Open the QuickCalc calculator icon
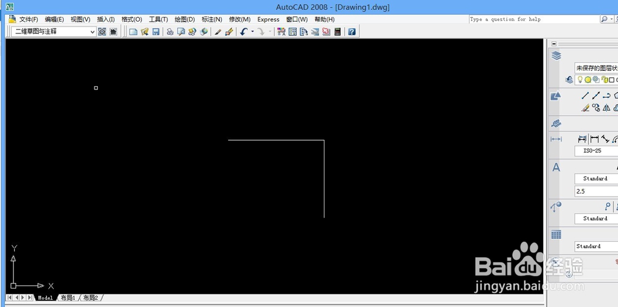The width and height of the screenshot is (618, 307). pos(337,32)
